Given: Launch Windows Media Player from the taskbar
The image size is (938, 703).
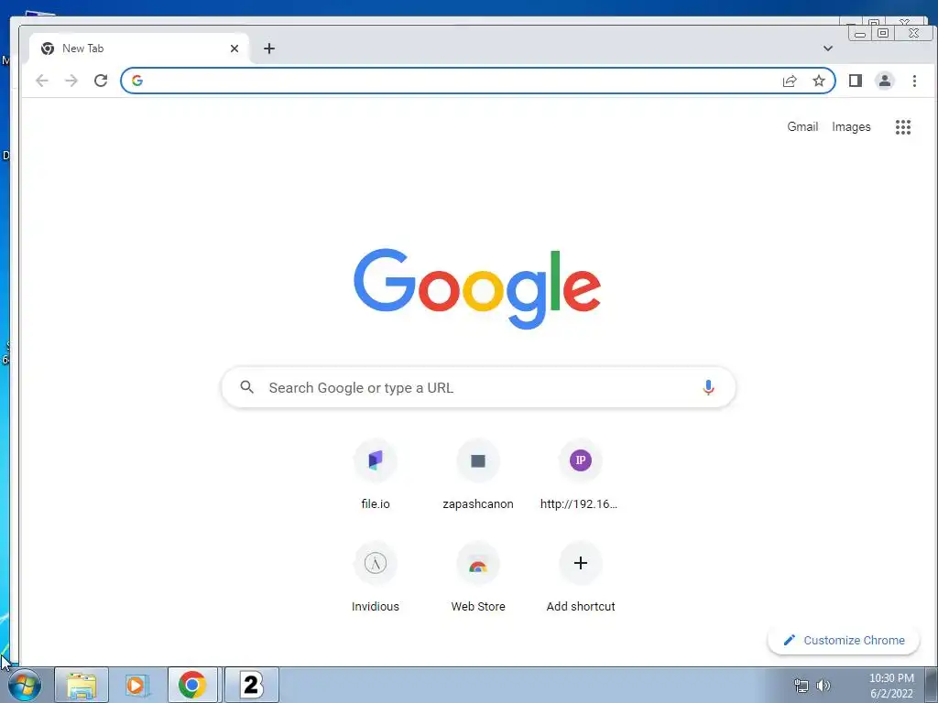Looking at the screenshot, I should (137, 685).
